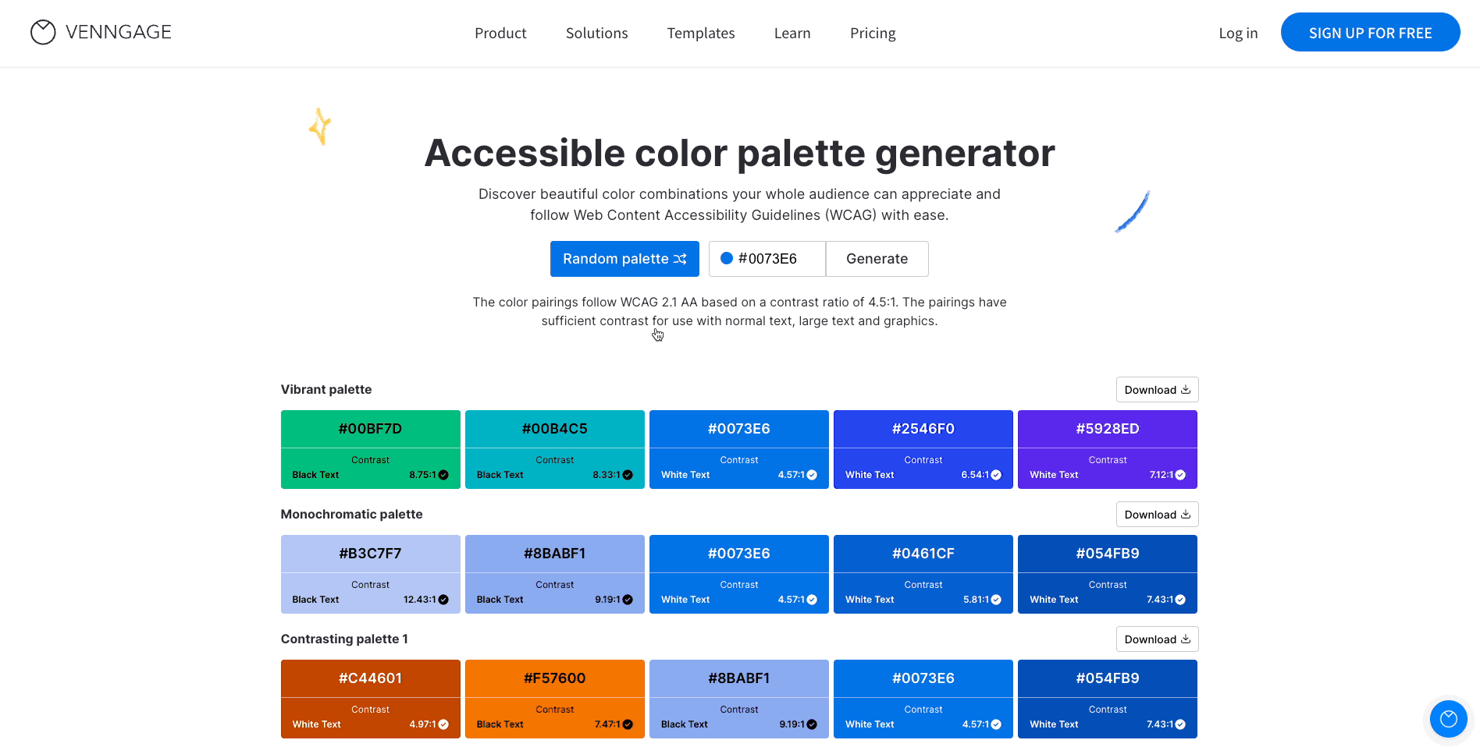
Task: Select Pricing in the navigation bar
Action: click(x=873, y=33)
